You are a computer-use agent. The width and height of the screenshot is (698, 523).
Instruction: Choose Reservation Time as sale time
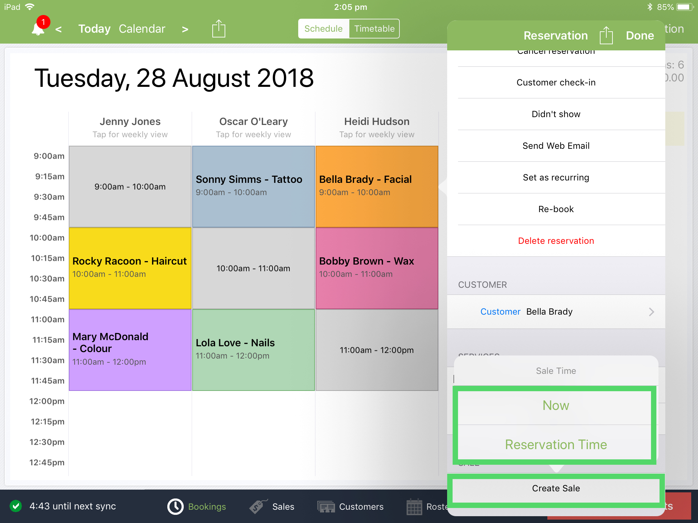pyautogui.click(x=556, y=444)
